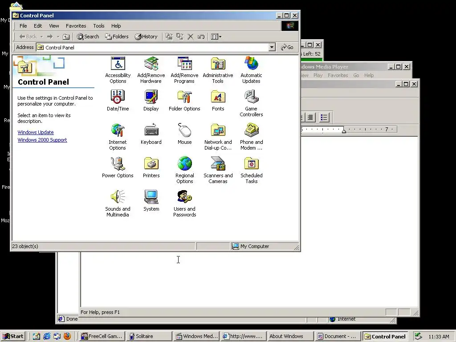Click the Undo toolbar icon

(201, 37)
